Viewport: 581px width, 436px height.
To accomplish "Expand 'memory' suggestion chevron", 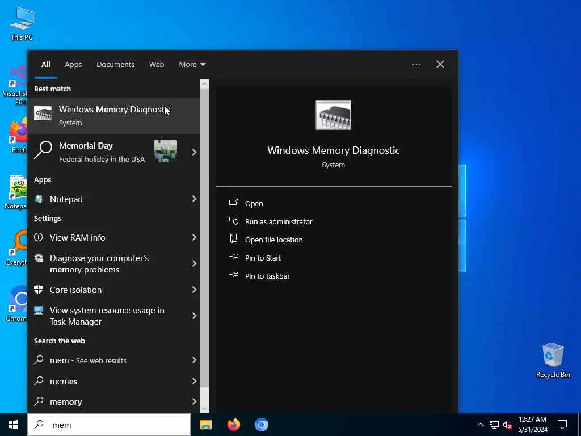I will (x=194, y=402).
